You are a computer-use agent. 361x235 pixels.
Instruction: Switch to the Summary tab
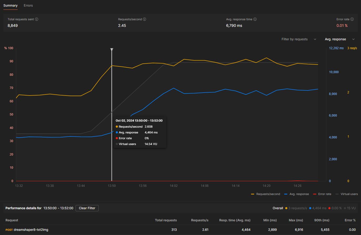pyautogui.click(x=11, y=6)
